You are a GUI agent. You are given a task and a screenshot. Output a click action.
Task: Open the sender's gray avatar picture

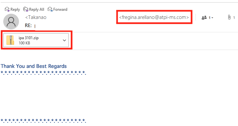[11, 22]
